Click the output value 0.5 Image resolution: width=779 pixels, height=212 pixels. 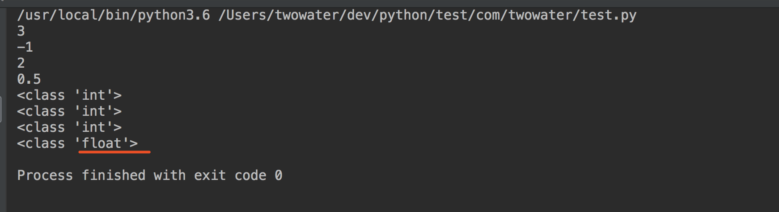pyautogui.click(x=29, y=79)
